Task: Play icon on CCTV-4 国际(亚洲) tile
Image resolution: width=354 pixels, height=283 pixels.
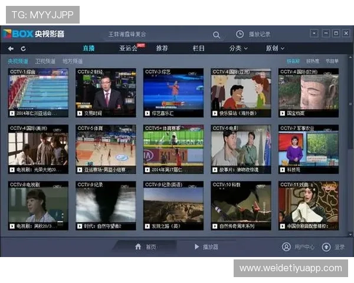Action: tap(215, 113)
